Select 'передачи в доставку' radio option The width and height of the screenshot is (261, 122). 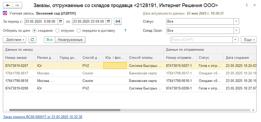click(x=78, y=31)
